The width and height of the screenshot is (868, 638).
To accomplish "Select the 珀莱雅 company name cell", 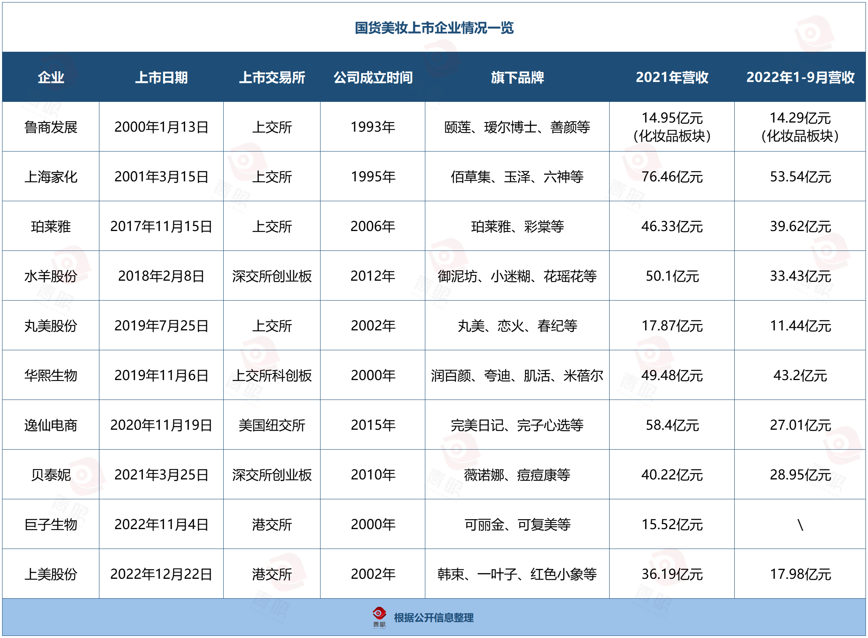I will coord(51,226).
